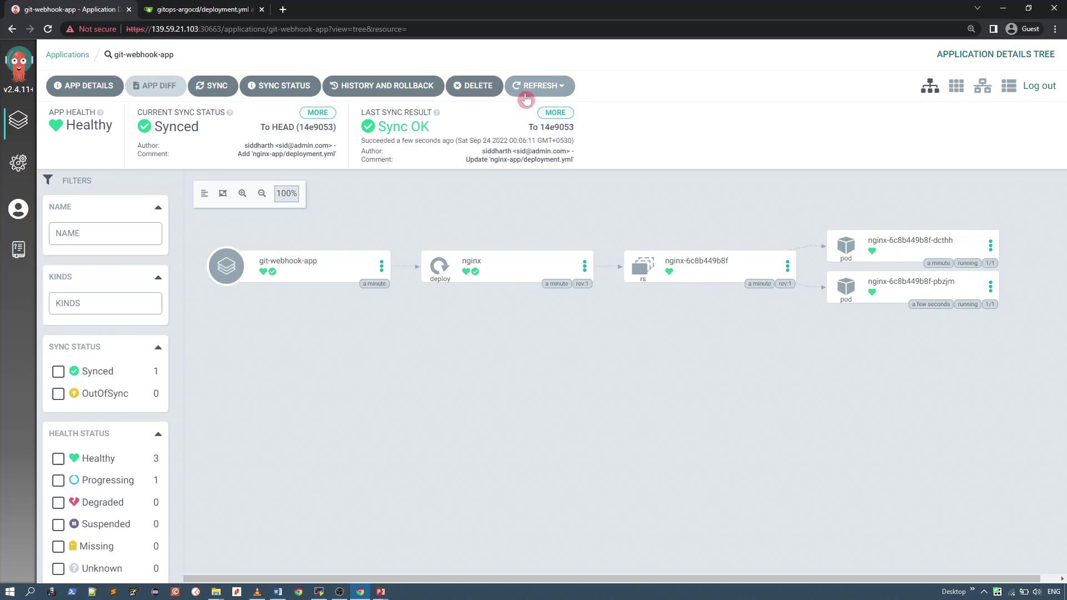The width and height of the screenshot is (1067, 600).
Task: Switch to the list view icon
Action: pos(1008,86)
